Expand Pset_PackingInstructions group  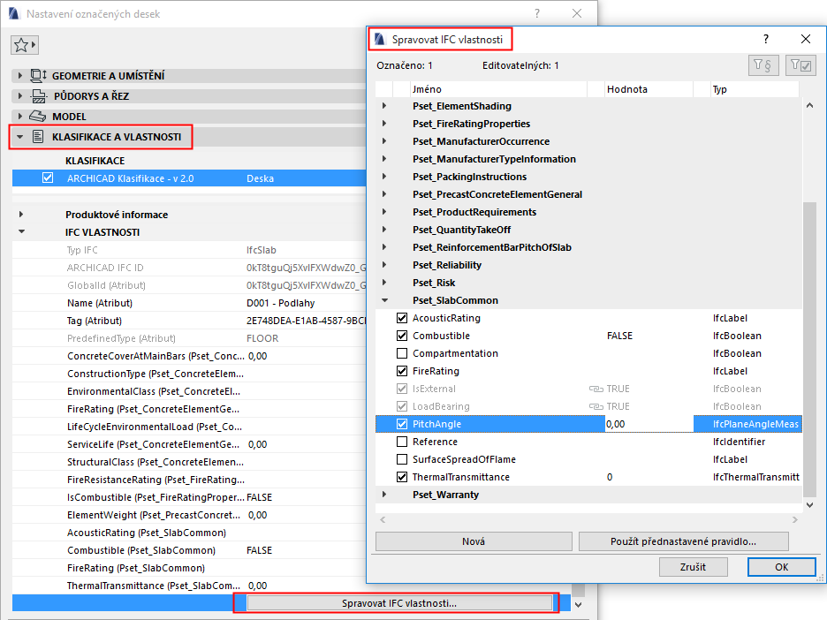[384, 177]
